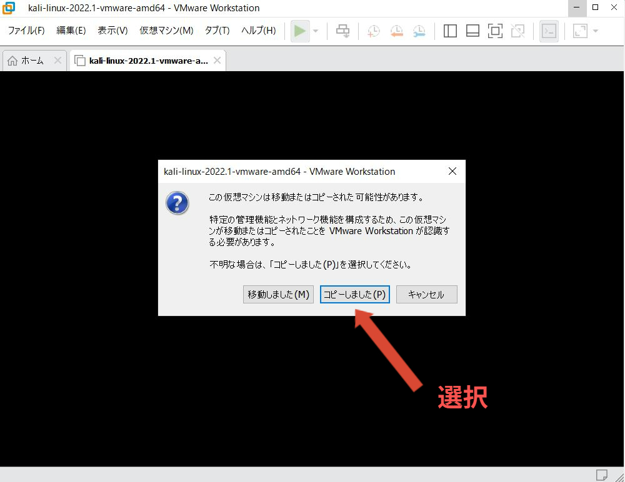
Task: Close the VMware Workstation main window
Action: coord(614,7)
